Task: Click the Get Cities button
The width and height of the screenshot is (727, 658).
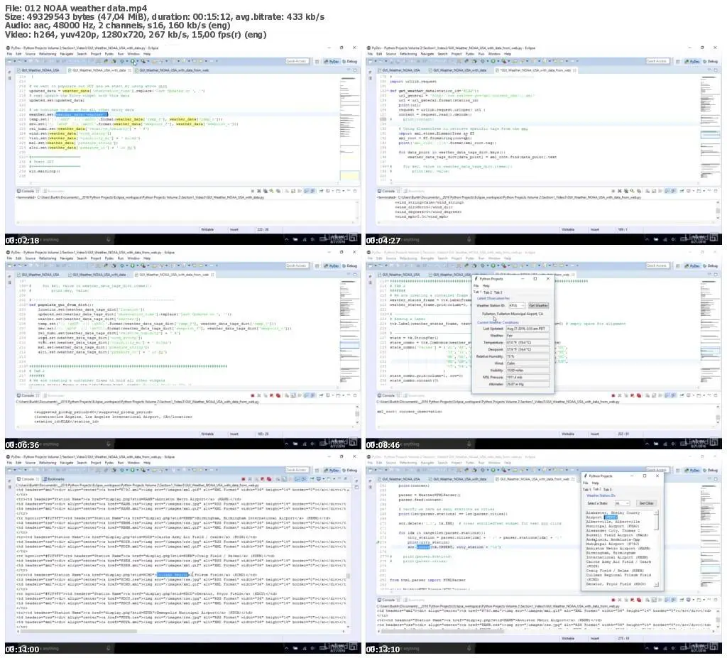Action: tap(646, 503)
